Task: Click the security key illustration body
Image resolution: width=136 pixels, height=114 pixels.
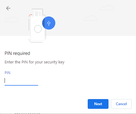Action: click(38, 29)
